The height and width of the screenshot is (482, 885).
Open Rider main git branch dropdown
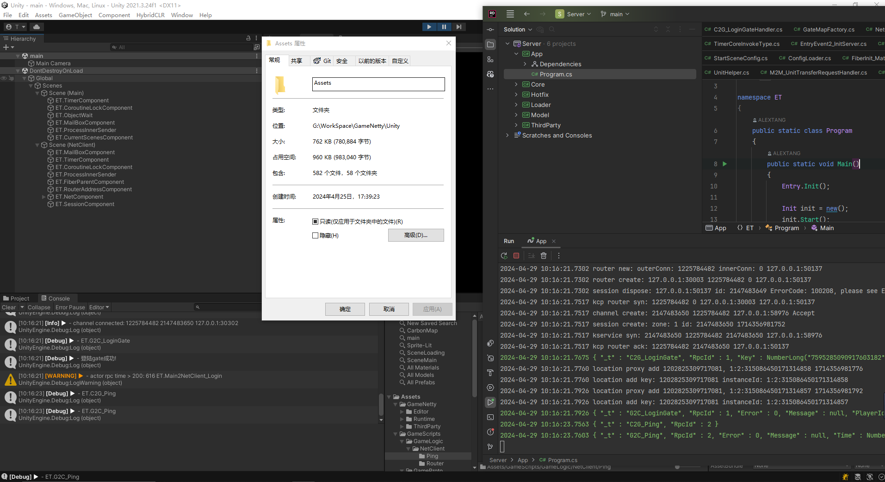(615, 14)
